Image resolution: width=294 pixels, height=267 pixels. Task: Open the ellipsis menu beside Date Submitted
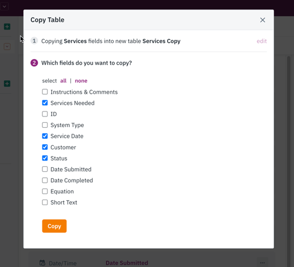(x=262, y=263)
